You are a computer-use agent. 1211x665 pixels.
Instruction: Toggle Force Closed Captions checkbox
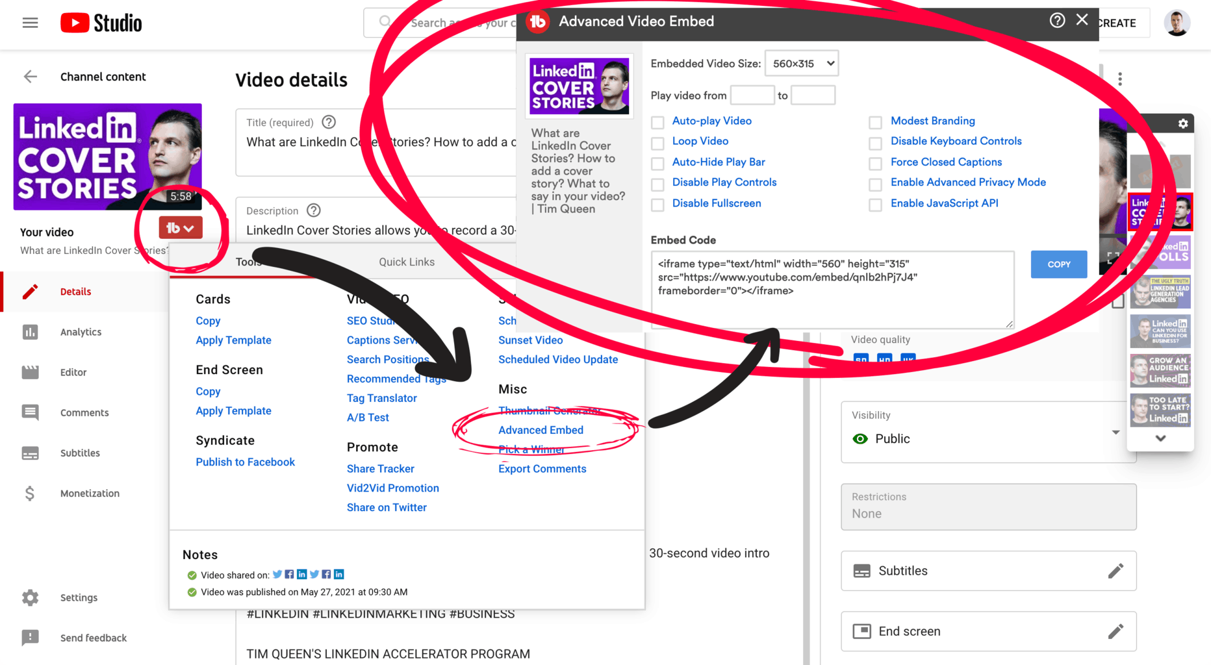coord(875,164)
